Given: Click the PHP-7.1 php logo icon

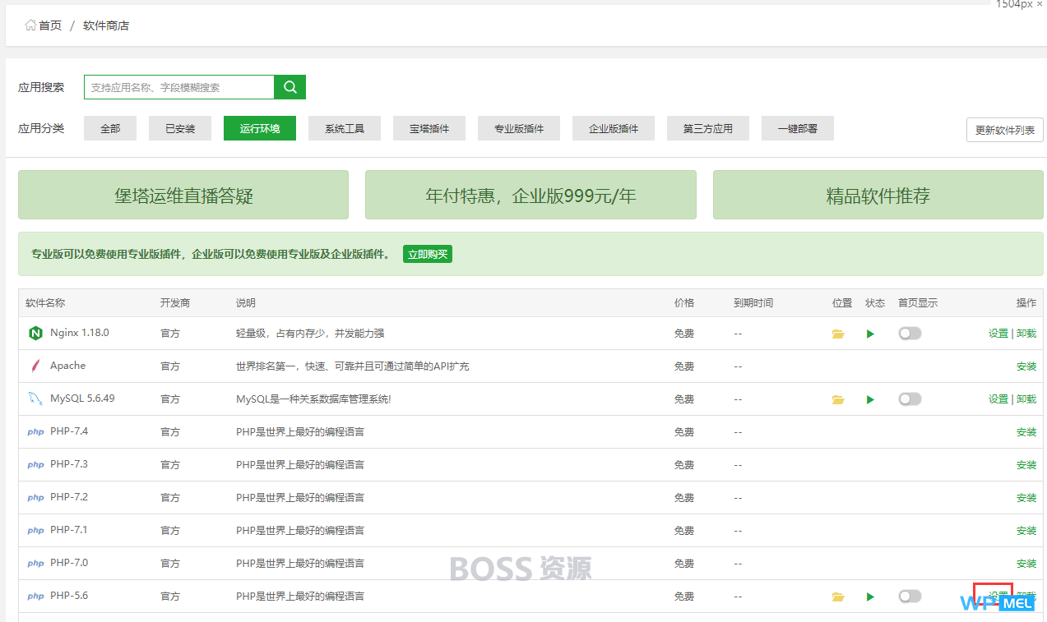Looking at the screenshot, I should pos(35,531).
